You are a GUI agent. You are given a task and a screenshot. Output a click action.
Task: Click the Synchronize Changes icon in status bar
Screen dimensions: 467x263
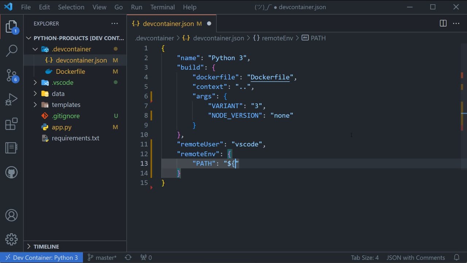pos(128,258)
